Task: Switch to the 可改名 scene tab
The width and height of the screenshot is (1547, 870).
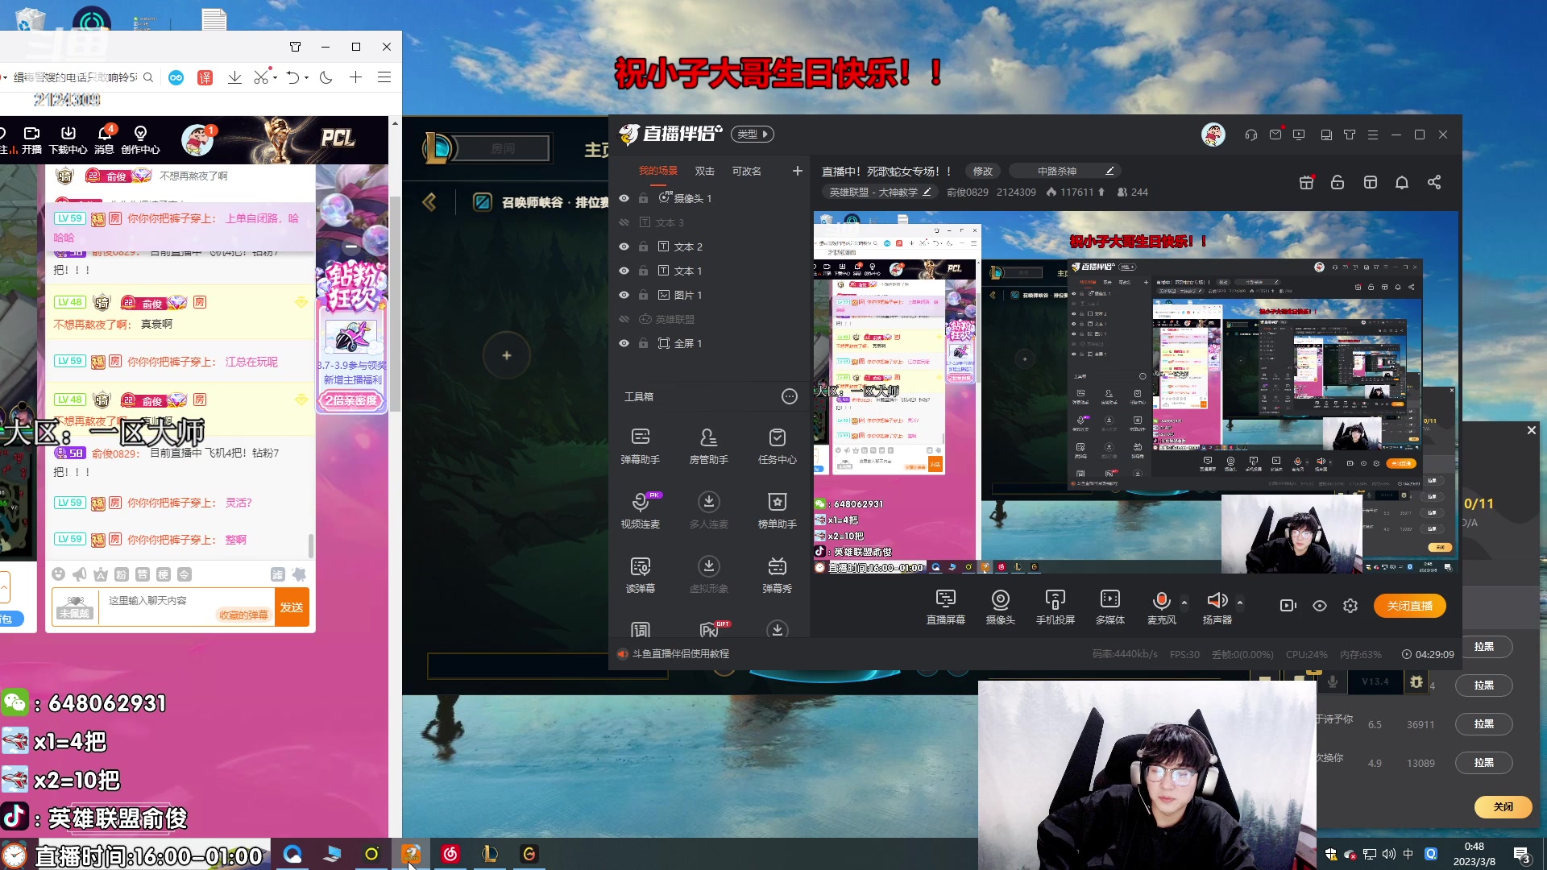Action: [747, 171]
